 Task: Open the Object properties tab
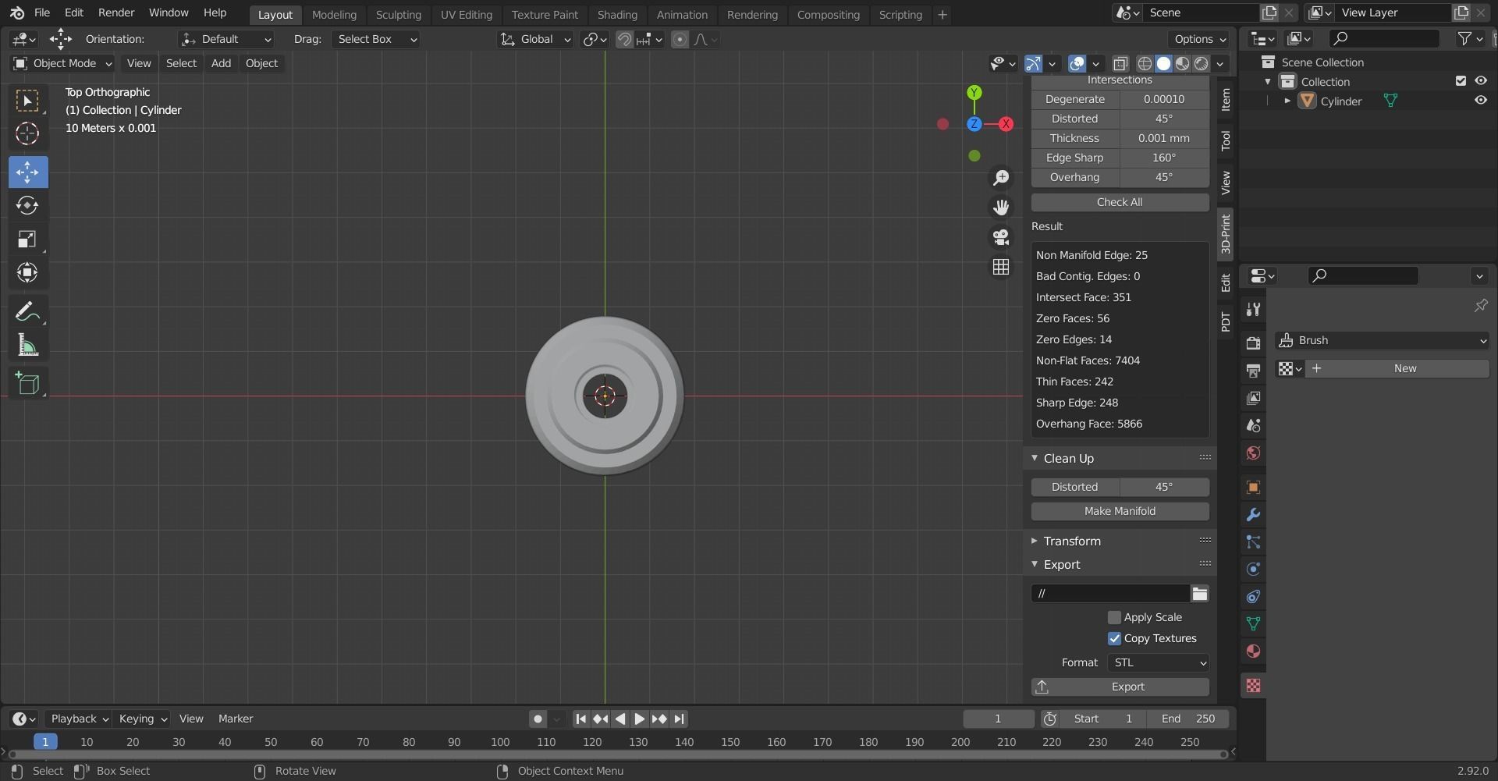(x=1253, y=488)
